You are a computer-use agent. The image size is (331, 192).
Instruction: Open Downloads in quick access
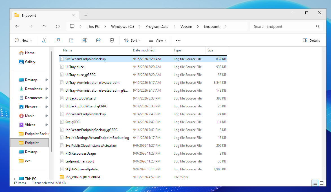pos(30,89)
